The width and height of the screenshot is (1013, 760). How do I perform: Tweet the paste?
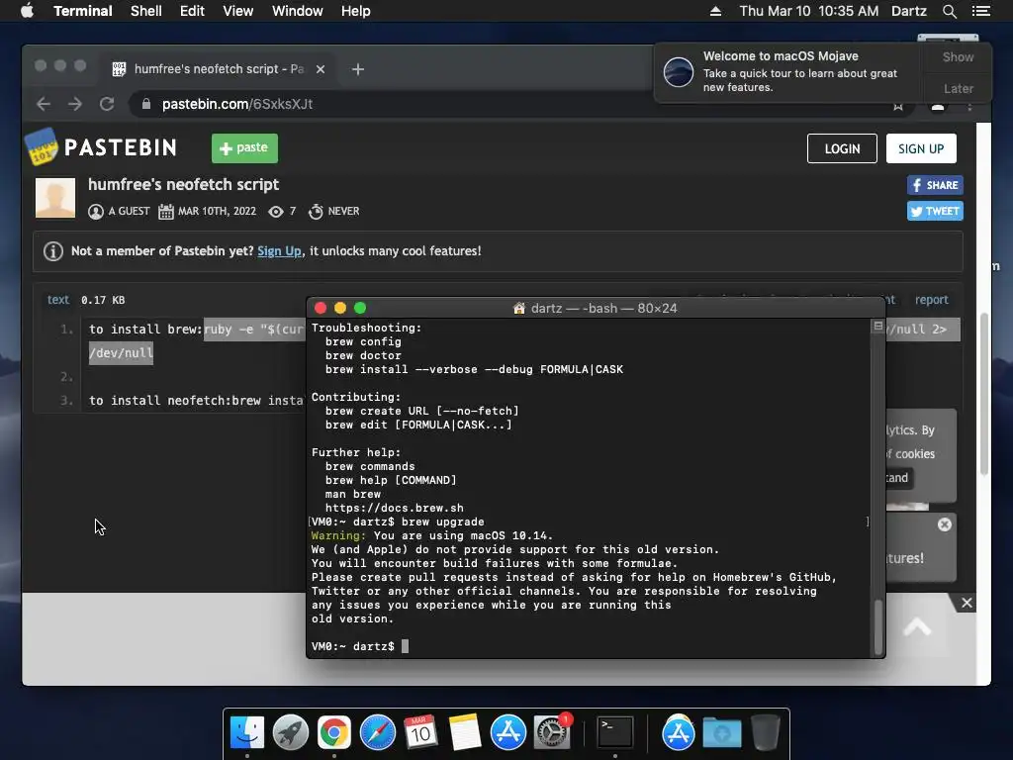935,212
